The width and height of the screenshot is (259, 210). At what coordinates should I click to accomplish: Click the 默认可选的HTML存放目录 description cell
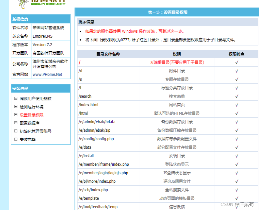pyautogui.click(x=177, y=113)
